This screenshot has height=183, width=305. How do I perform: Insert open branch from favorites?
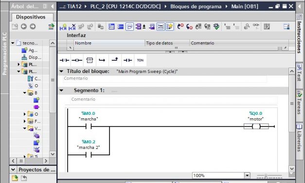coord(102,60)
